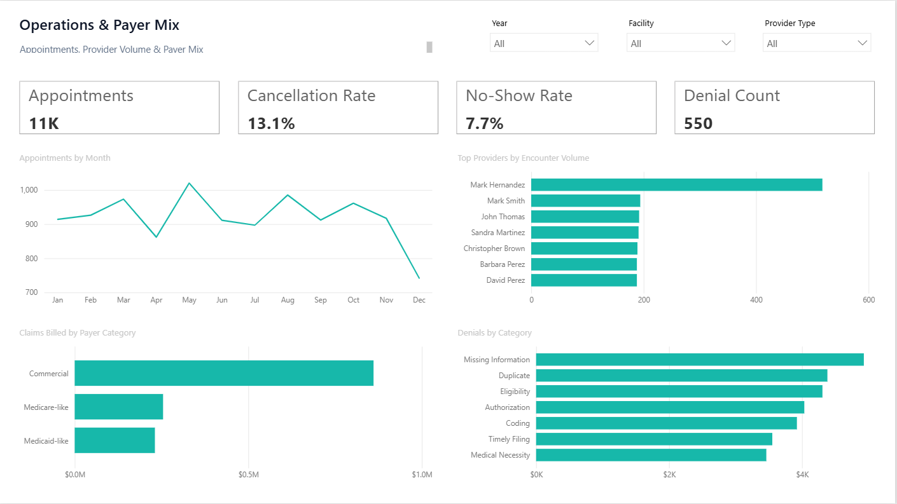Click the Eligibility denial bar

[x=679, y=392]
